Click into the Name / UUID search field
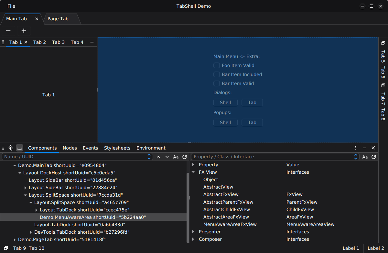The width and height of the screenshot is (388, 253). pyautogui.click(x=74, y=157)
